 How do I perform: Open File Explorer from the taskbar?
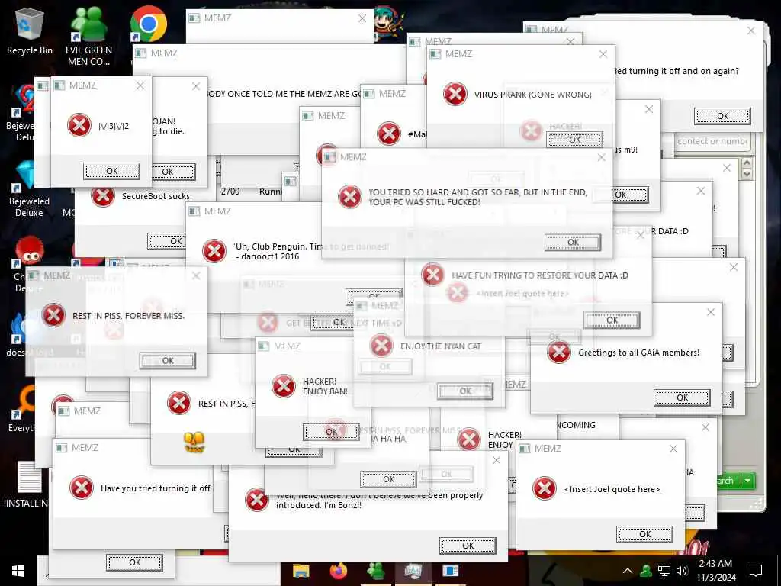[x=301, y=571]
